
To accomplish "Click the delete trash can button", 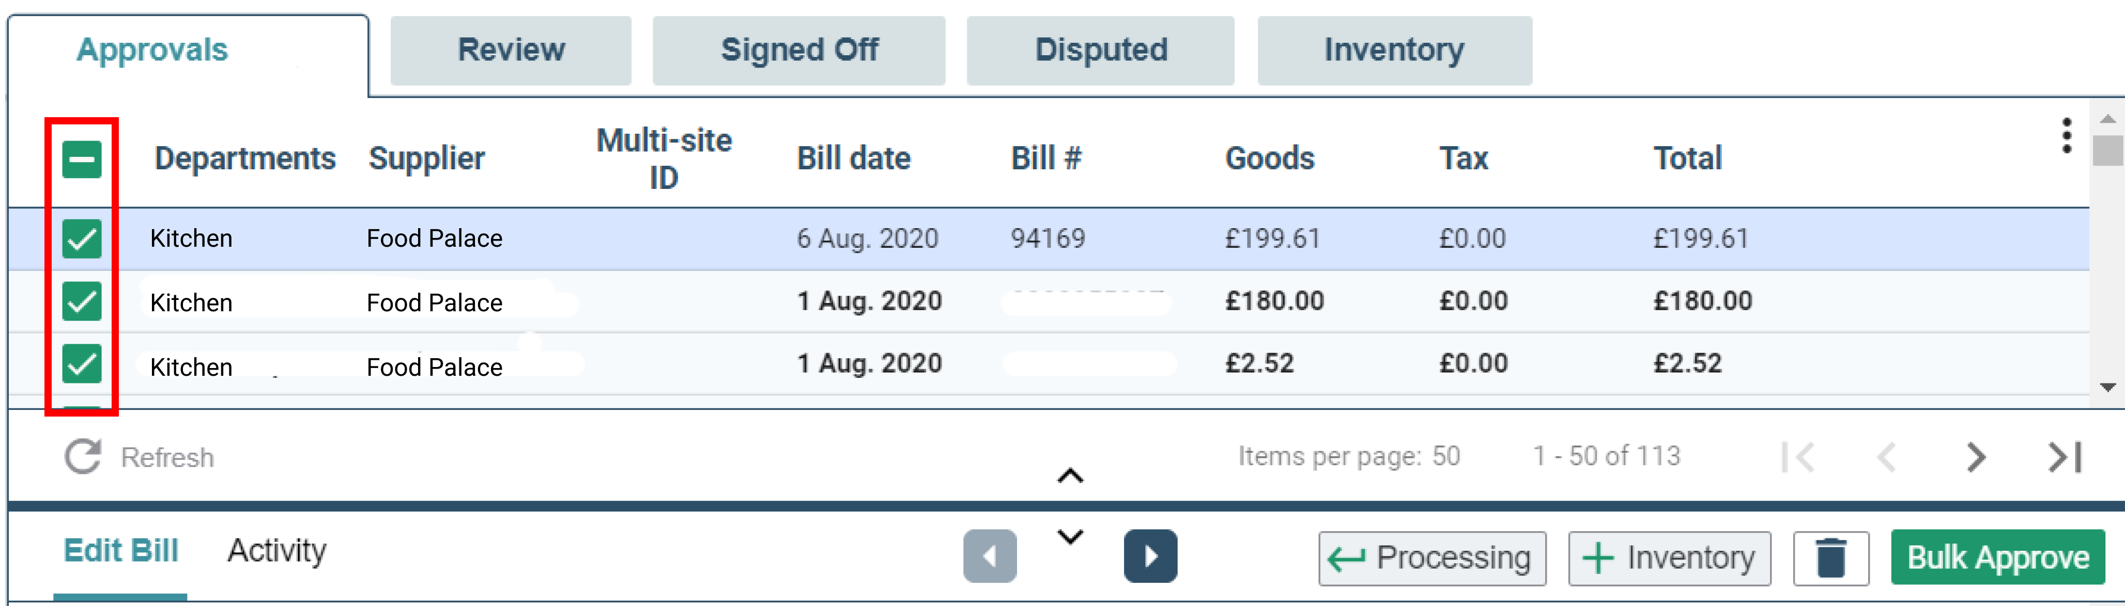I will [x=1830, y=558].
